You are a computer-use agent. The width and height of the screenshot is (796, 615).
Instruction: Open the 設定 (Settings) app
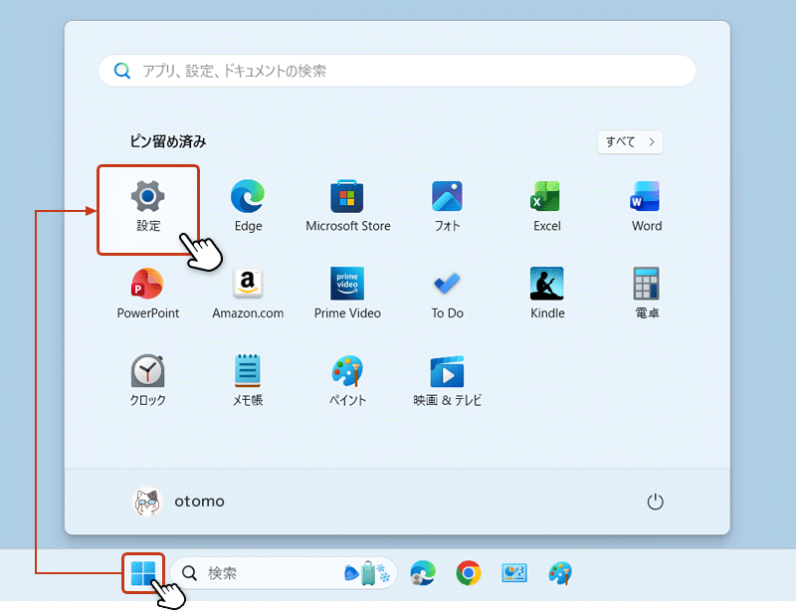click(x=147, y=206)
